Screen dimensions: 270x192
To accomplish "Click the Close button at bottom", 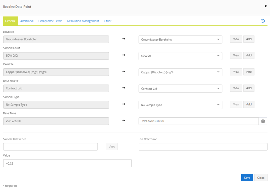I will coord(261,178).
